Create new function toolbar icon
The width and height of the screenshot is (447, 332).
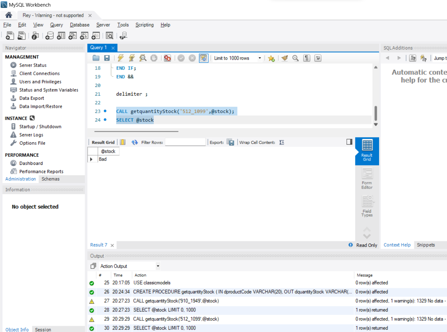pos(96,36)
